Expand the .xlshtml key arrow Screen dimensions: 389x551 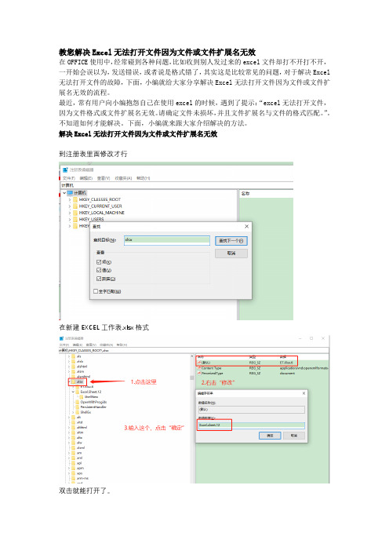[69, 367]
